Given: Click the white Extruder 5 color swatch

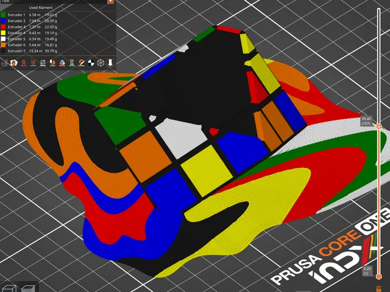Looking at the screenshot, I should pyautogui.click(x=3, y=39).
